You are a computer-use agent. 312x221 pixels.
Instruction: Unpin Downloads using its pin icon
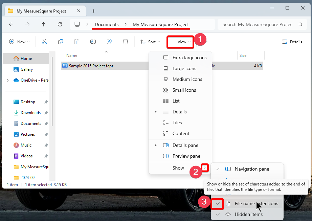(x=46, y=113)
